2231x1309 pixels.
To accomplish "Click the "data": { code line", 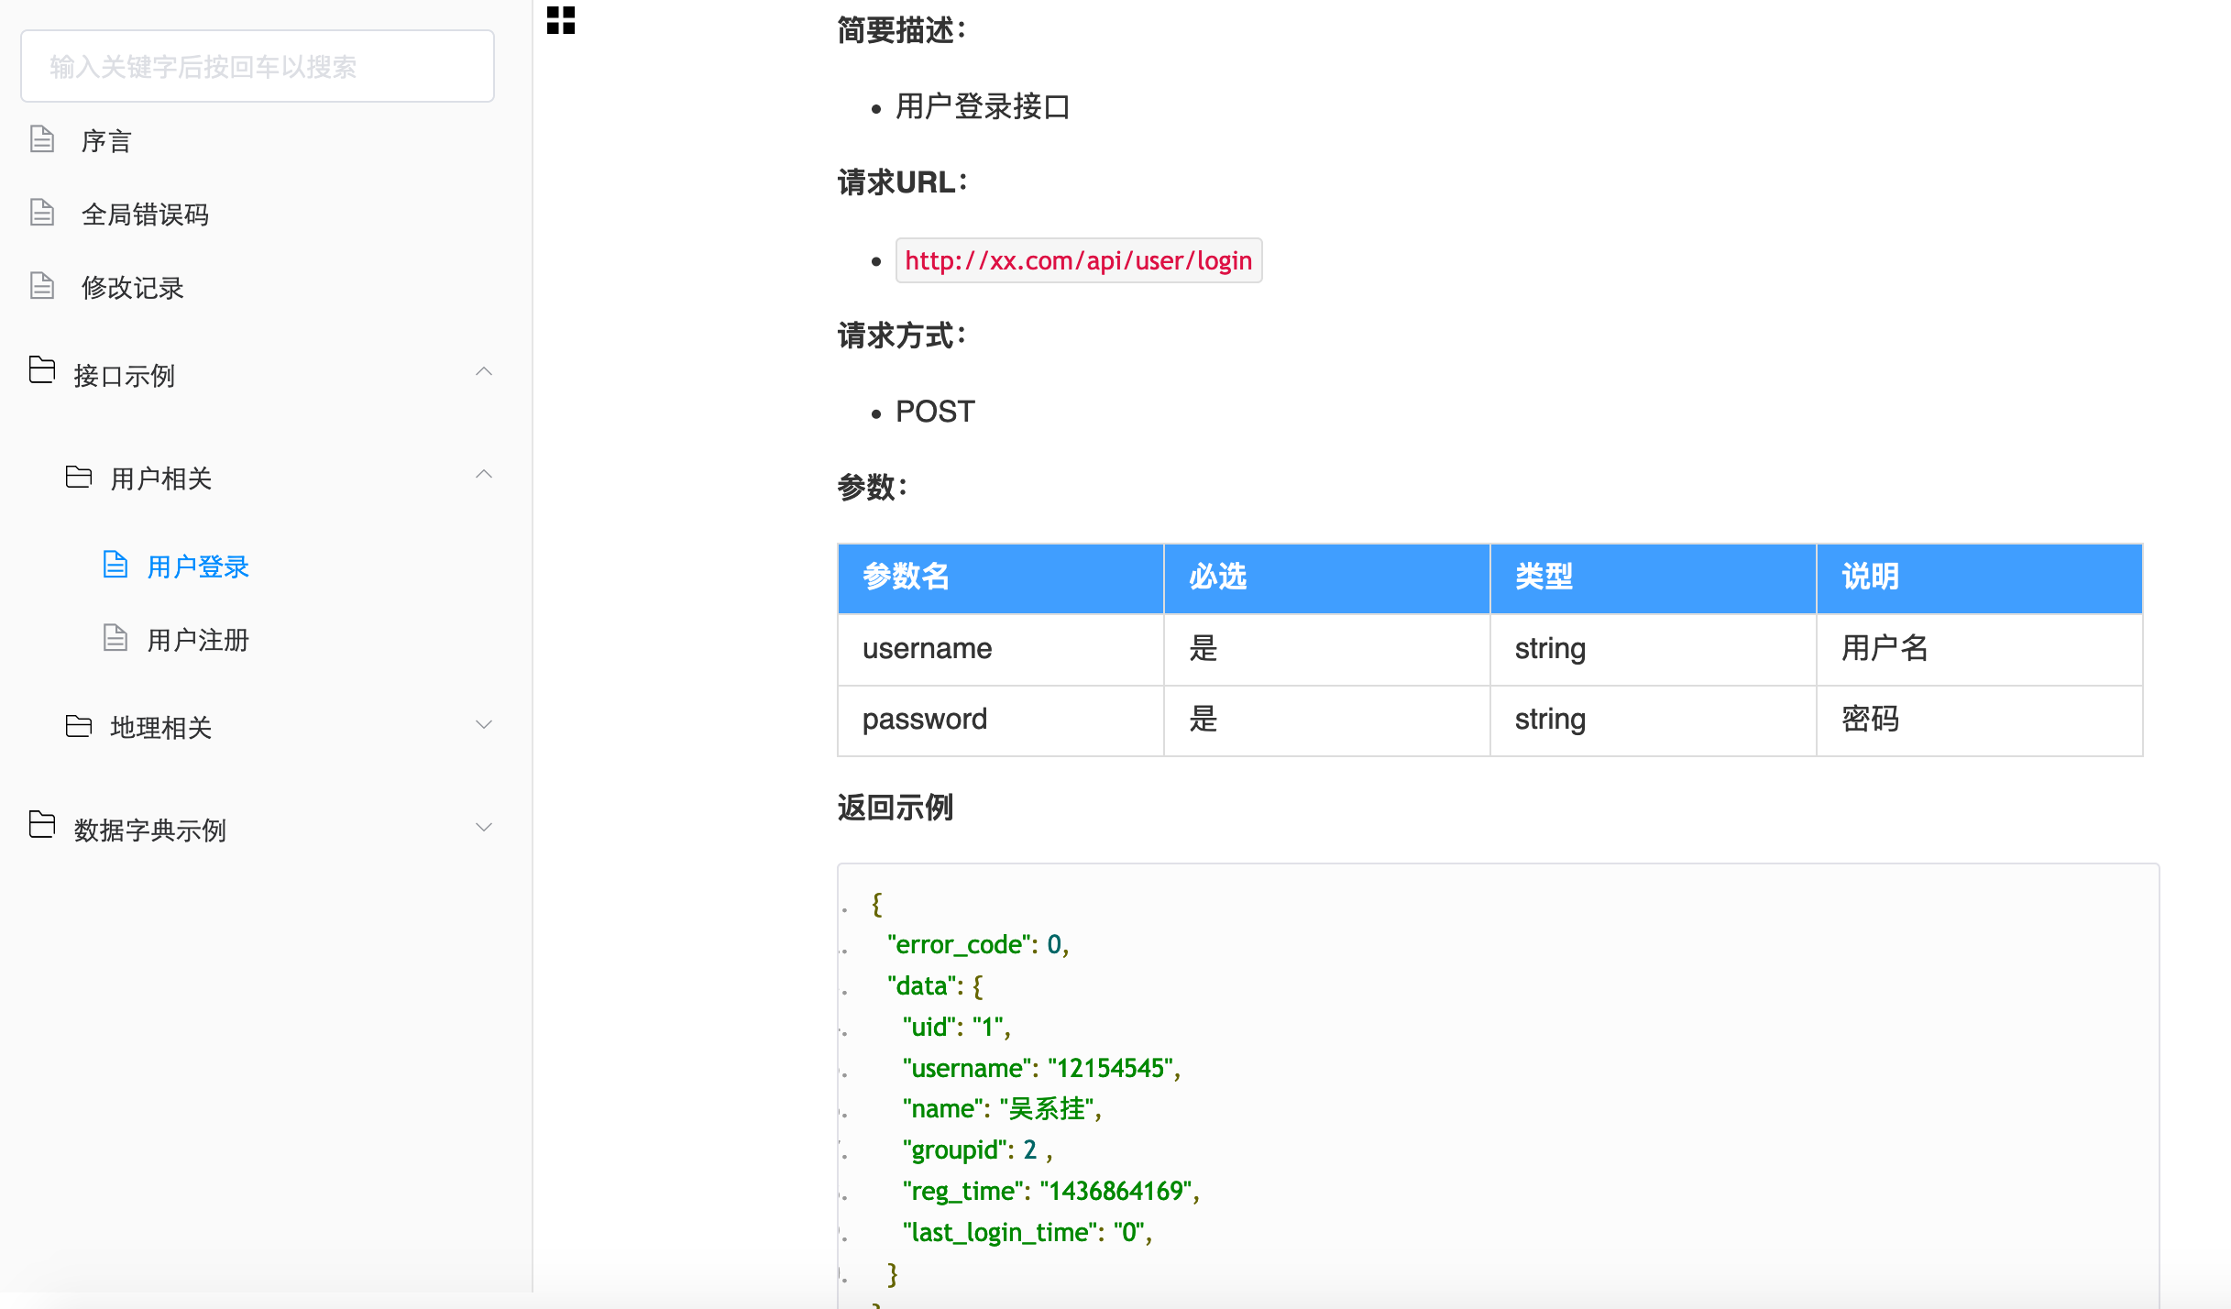I will click(935, 986).
